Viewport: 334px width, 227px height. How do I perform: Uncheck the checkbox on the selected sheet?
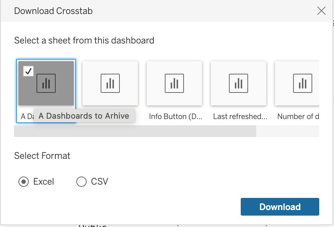point(28,71)
